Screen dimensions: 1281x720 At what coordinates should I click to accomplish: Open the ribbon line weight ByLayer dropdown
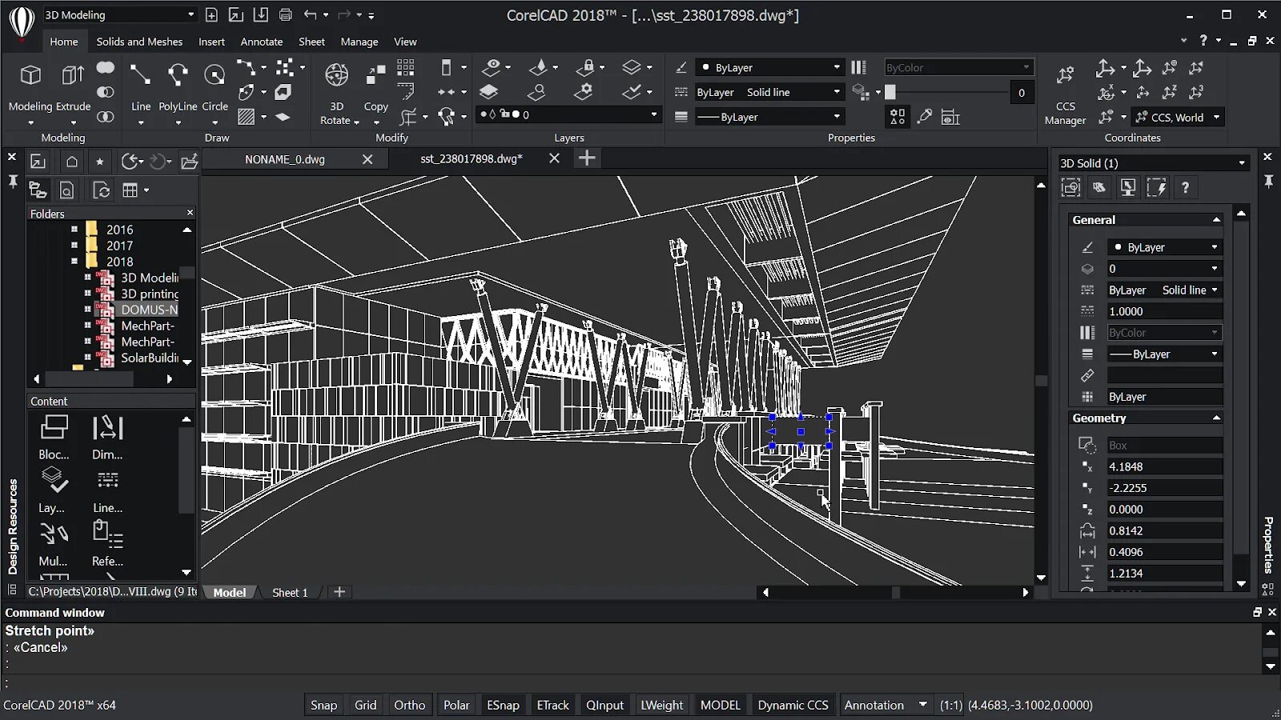[x=770, y=117]
